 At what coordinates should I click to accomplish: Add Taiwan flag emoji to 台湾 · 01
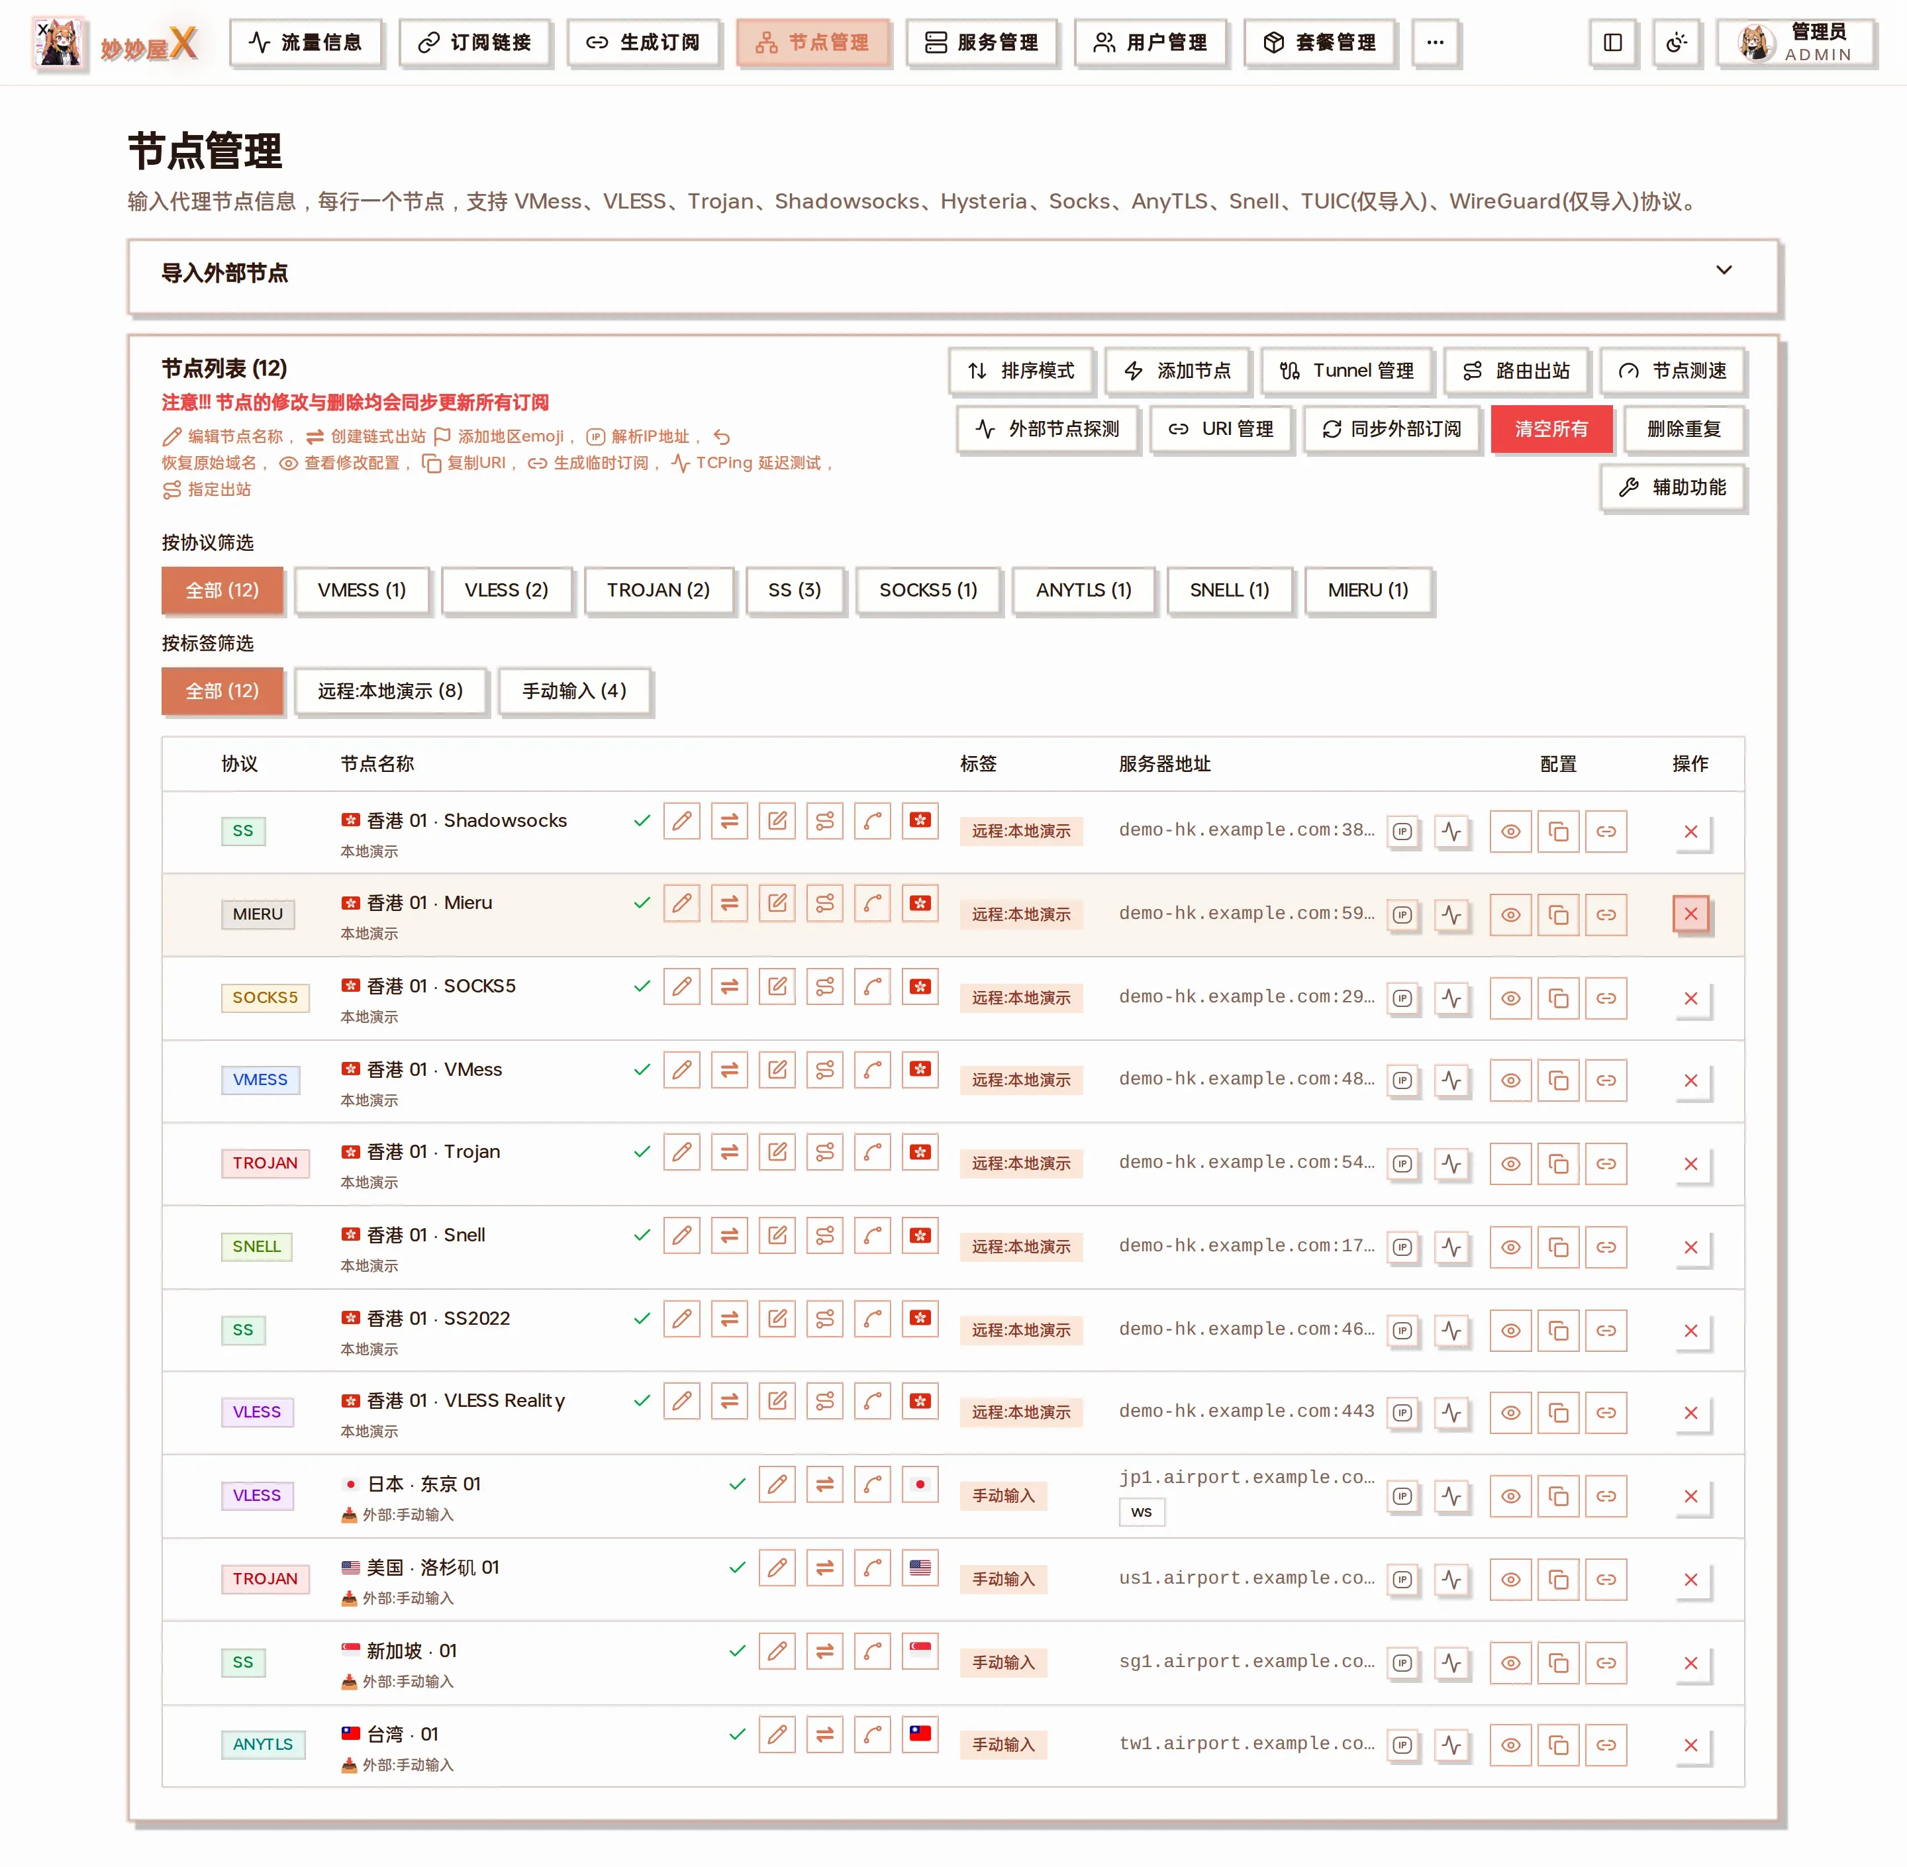click(x=920, y=1734)
